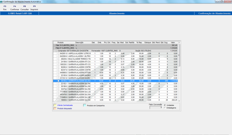Print using F9 Imprimir
232x135 pixels.
tap(34, 8)
